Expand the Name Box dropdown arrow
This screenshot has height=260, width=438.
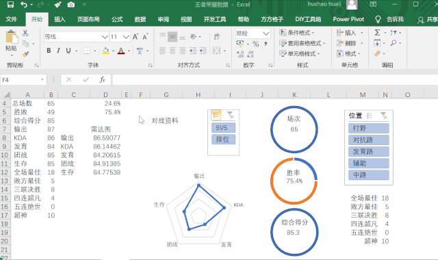(42, 80)
